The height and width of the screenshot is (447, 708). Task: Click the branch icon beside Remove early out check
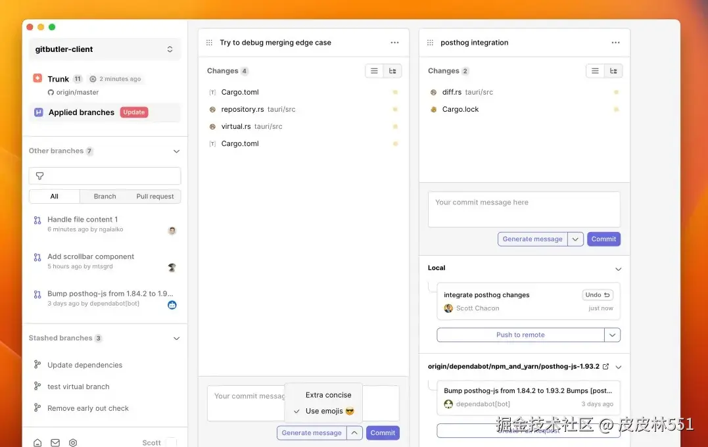[37, 408]
